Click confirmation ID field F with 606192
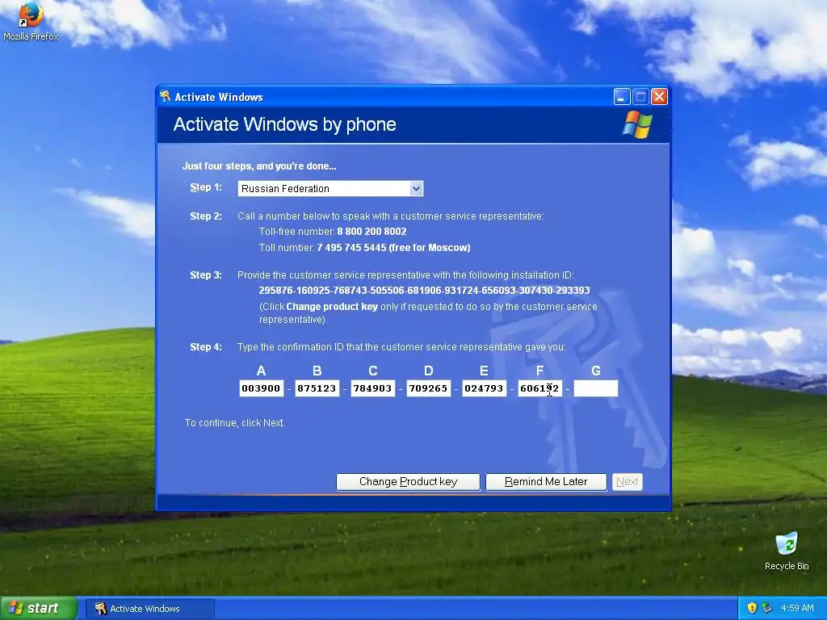This screenshot has height=620, width=827. (x=540, y=388)
